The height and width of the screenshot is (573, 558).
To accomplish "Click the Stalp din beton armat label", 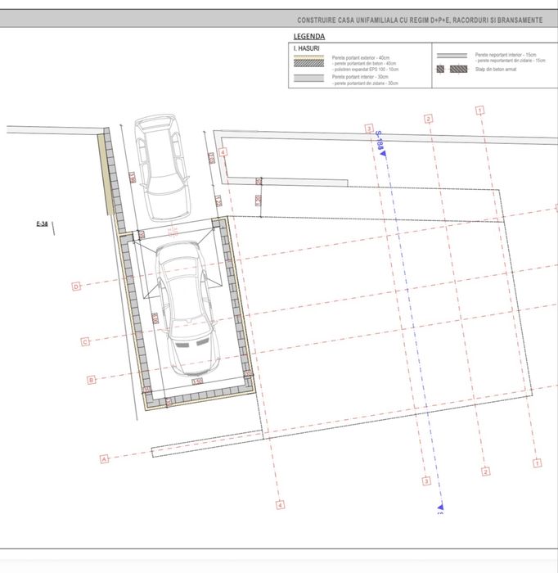I will click(496, 70).
